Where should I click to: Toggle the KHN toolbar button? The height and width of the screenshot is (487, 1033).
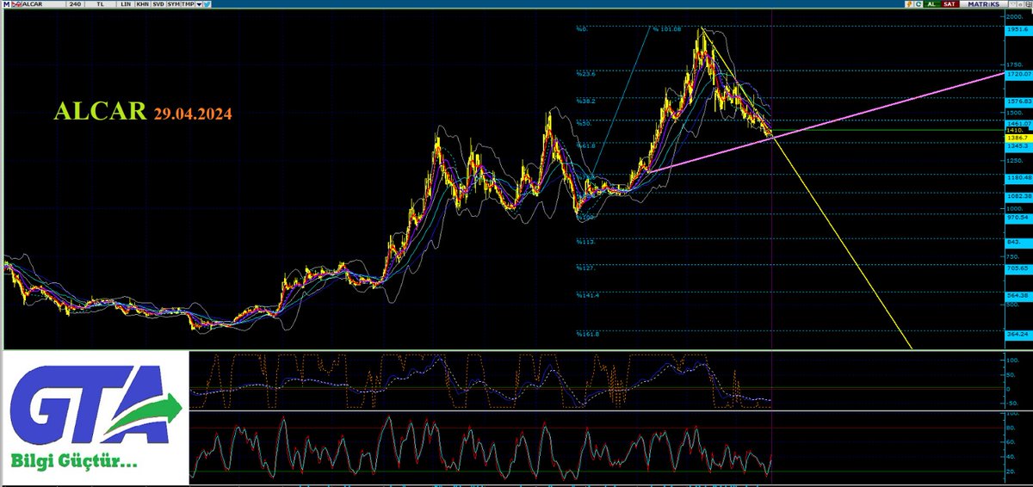tap(142, 4)
